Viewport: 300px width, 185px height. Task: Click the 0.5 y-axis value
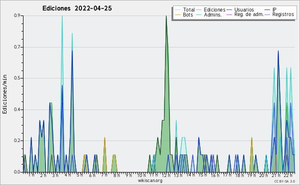[x=17, y=78]
